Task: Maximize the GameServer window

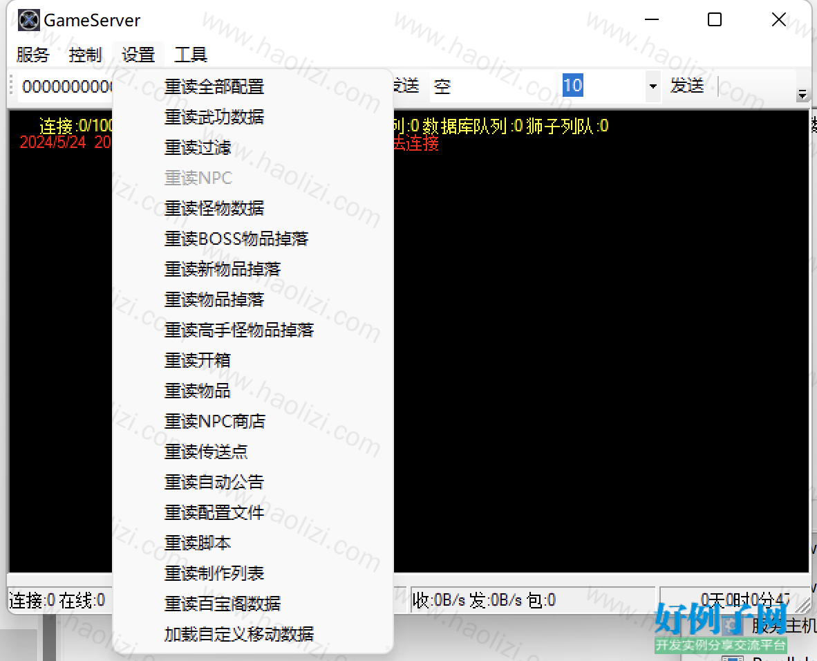Action: (x=714, y=20)
